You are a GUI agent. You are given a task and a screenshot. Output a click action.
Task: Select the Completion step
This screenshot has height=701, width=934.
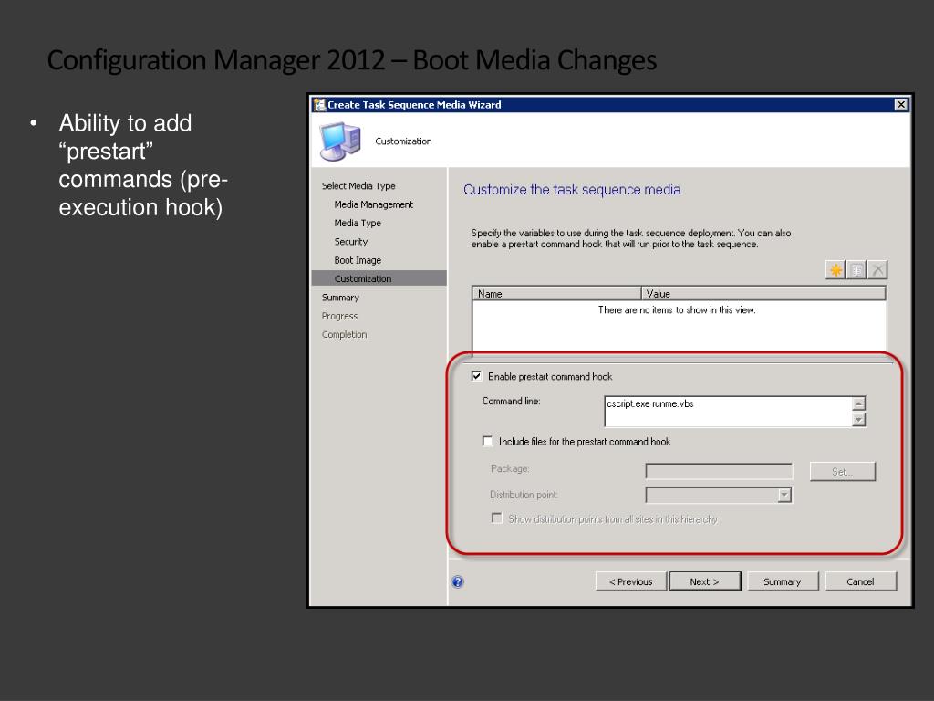pyautogui.click(x=344, y=334)
